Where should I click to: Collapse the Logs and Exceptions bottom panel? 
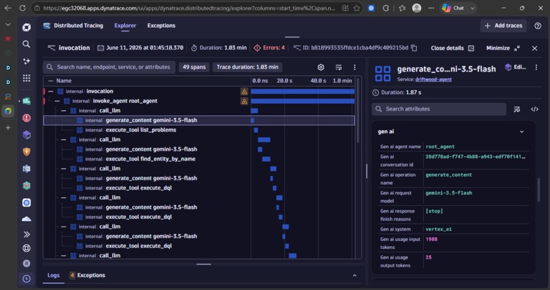355,276
